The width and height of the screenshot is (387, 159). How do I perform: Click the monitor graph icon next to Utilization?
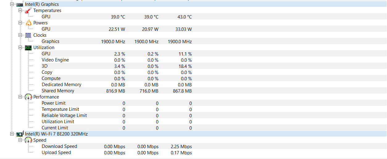tap(28, 48)
